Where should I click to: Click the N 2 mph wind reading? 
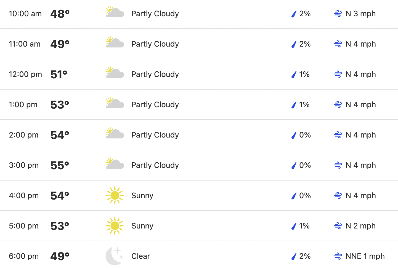point(360,226)
